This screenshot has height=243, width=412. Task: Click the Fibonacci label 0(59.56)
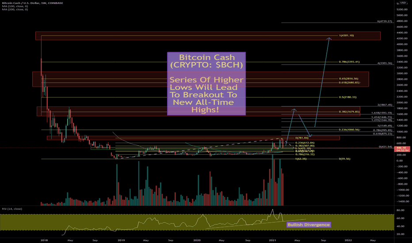tap(344, 159)
